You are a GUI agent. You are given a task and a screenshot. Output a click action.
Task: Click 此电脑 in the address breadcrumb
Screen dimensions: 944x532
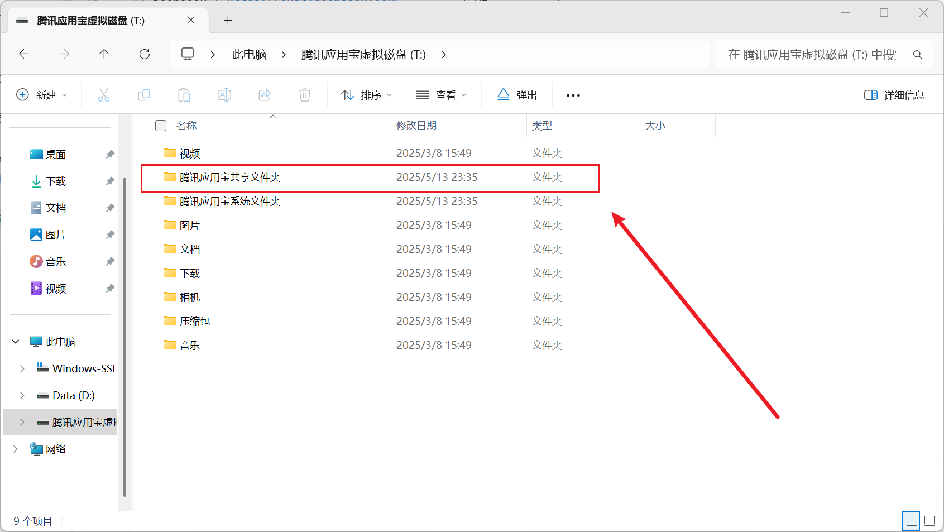coord(250,55)
